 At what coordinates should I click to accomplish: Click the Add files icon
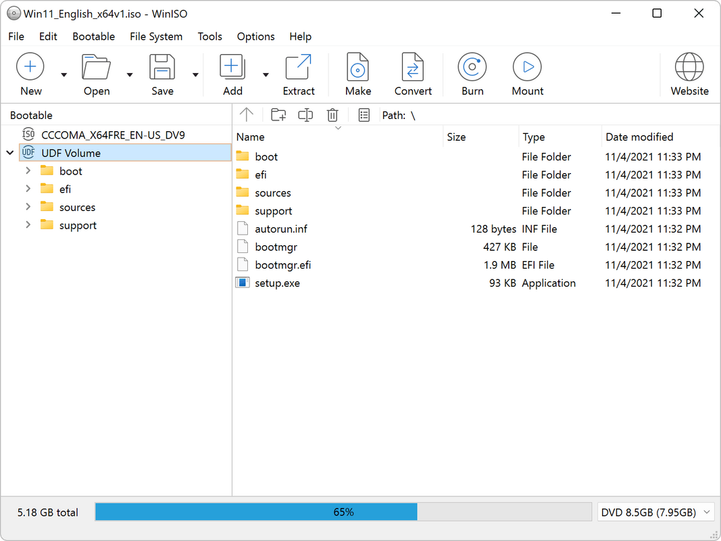[x=232, y=66]
